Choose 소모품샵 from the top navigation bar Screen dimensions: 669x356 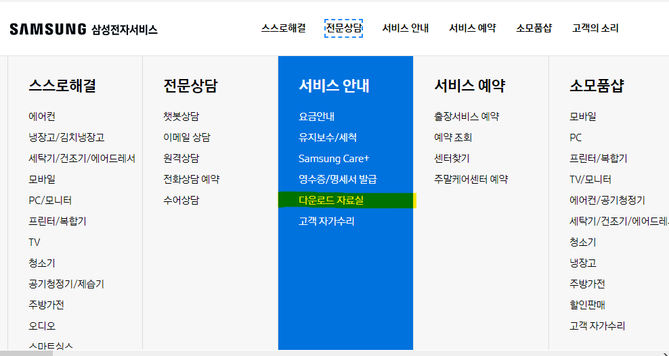tap(534, 28)
